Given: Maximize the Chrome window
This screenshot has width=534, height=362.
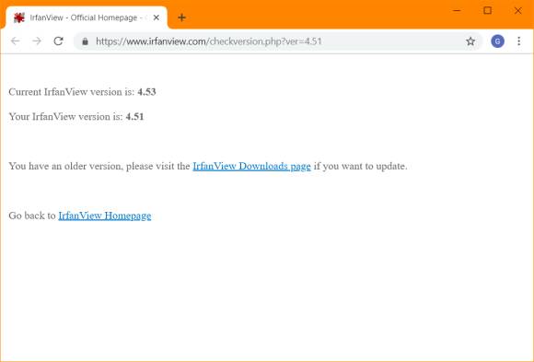Looking at the screenshot, I should click(488, 10).
